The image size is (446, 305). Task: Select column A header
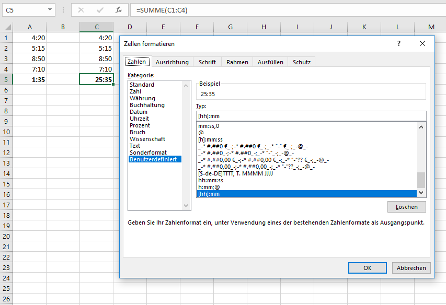30,27
